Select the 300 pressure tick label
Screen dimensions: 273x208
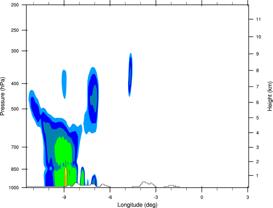coord(15,51)
